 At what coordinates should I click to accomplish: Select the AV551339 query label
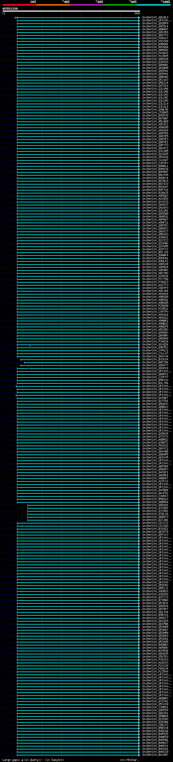coord(10,9)
